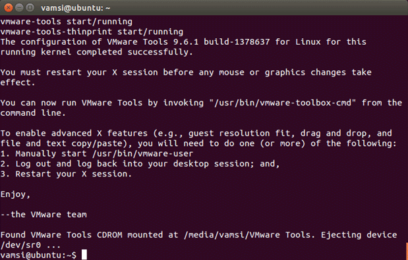Click the /usr/bin/vmware-toolbox-cmd path text
The height and width of the screenshot is (260, 408).
[282, 103]
